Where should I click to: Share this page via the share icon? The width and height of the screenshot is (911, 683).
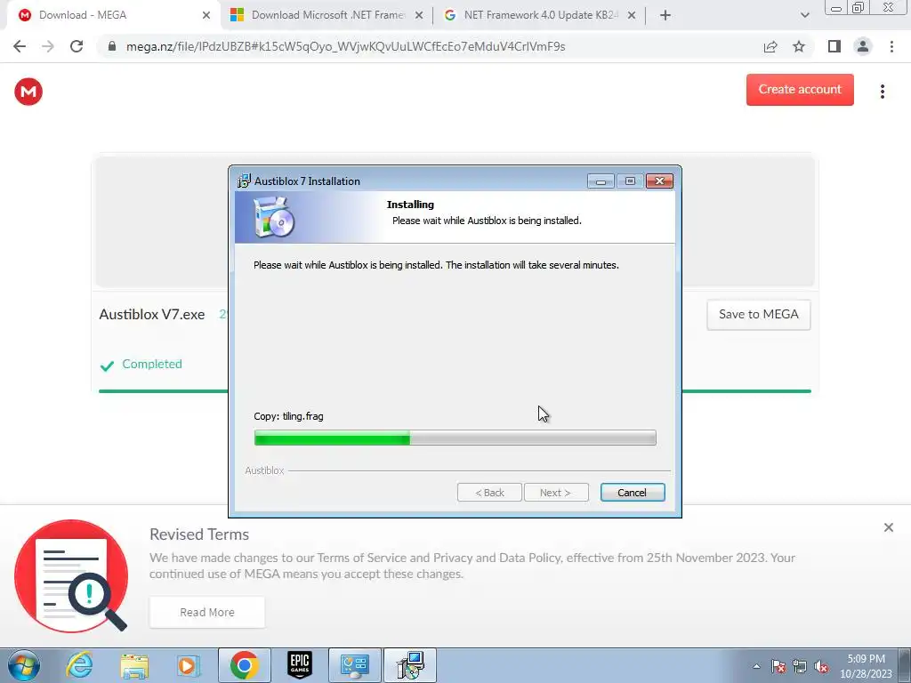pyautogui.click(x=770, y=46)
